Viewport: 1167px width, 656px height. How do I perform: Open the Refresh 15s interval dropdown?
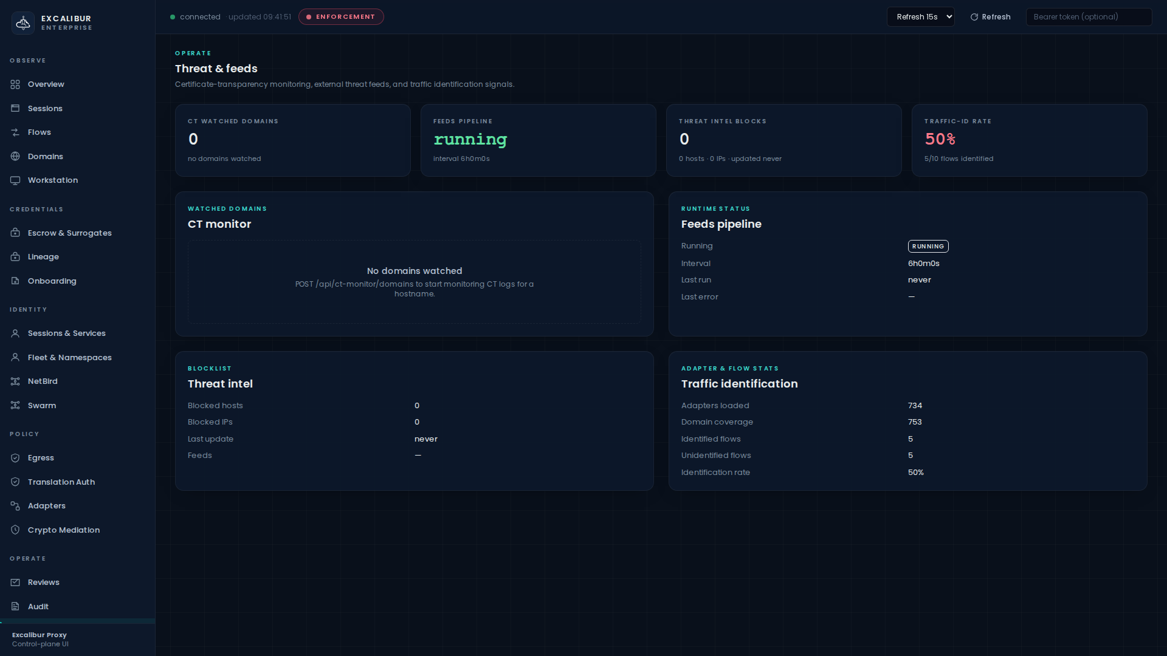pos(920,17)
